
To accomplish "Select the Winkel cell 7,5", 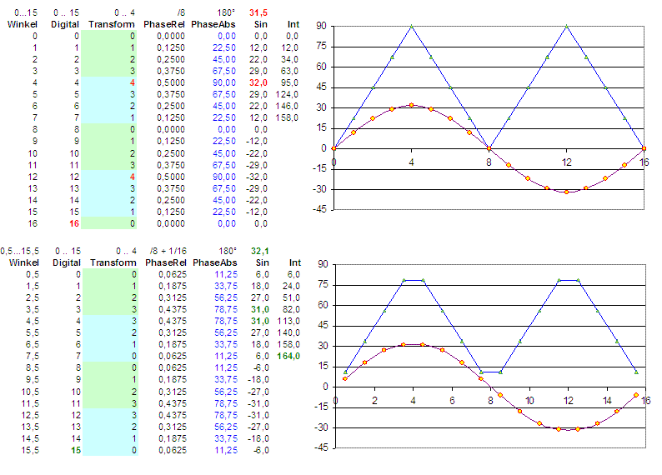I will pyautogui.click(x=33, y=356).
